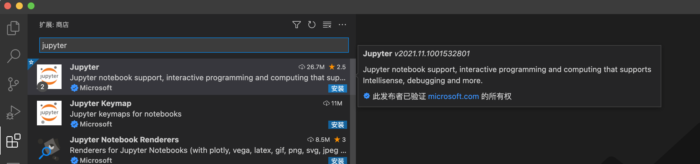700x164 pixels.
Task: Install Jupyter Notebook Renderers extension
Action: (x=337, y=160)
